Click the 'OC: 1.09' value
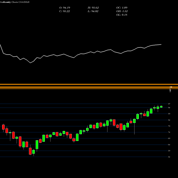Screen dimensions: 178x178 122,8
